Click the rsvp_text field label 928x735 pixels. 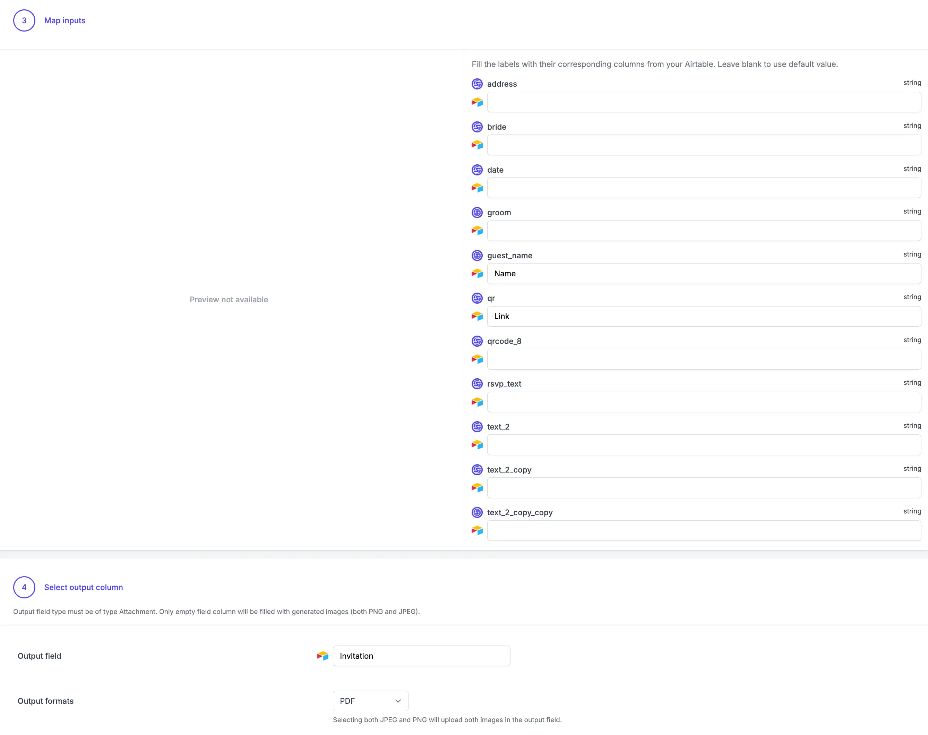tap(504, 384)
